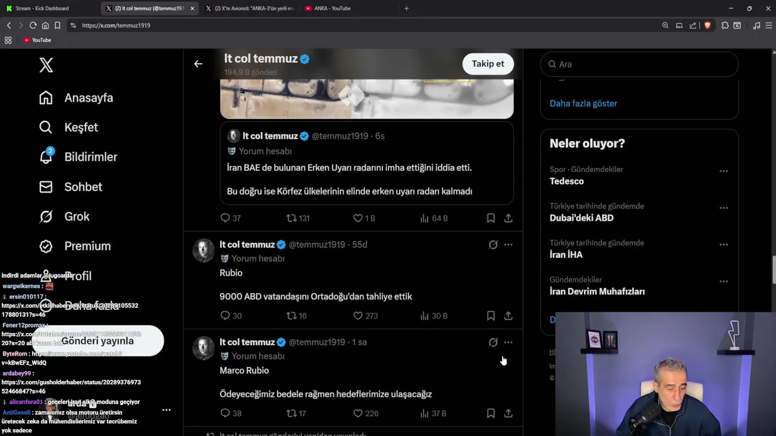Click Daha fazla göster link
776x436 pixels.
coord(583,104)
